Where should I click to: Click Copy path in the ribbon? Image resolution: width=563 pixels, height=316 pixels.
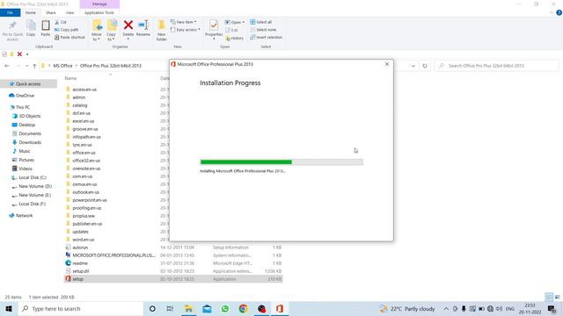click(x=67, y=30)
